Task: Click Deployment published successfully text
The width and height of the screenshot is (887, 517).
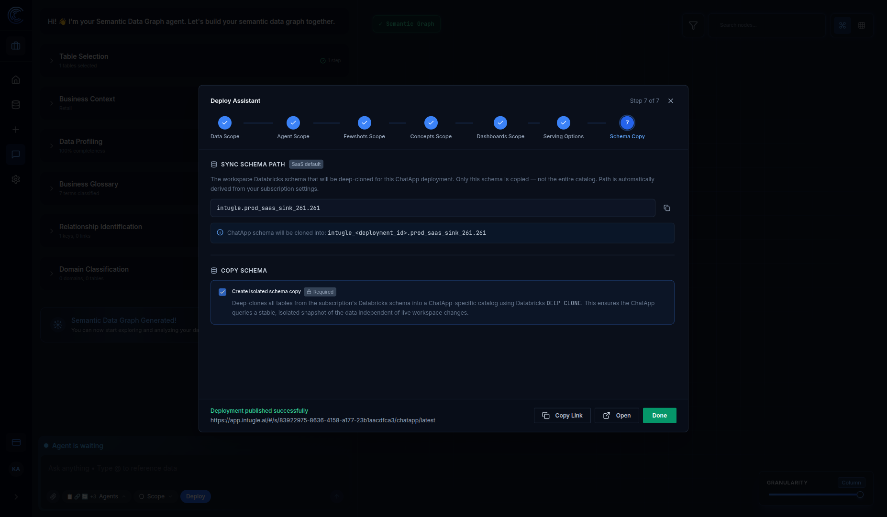Action: click(259, 411)
